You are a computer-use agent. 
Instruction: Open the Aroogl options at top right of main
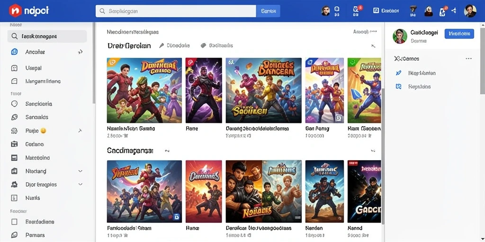365,32
